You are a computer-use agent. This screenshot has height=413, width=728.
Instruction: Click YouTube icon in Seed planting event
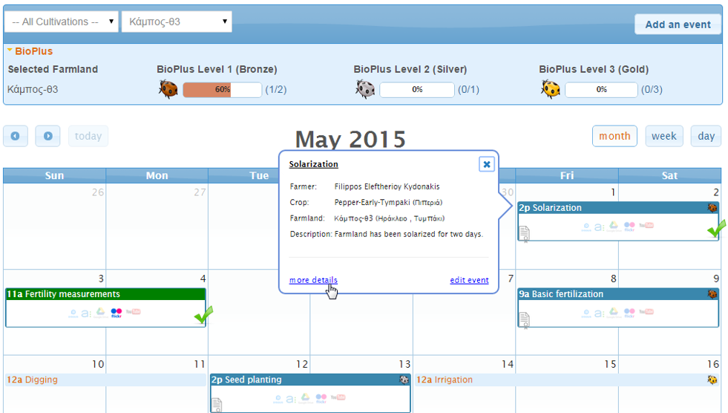338,397
